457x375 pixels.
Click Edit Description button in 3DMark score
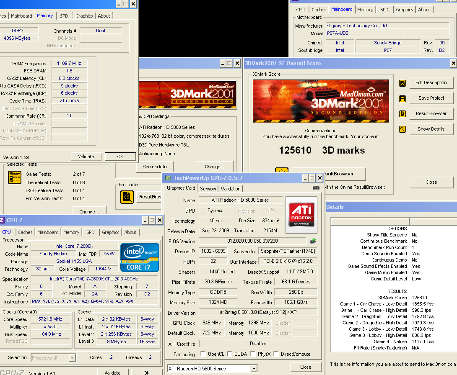(431, 82)
